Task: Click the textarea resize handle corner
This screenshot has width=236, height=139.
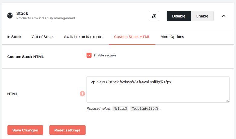Action: click(x=228, y=101)
